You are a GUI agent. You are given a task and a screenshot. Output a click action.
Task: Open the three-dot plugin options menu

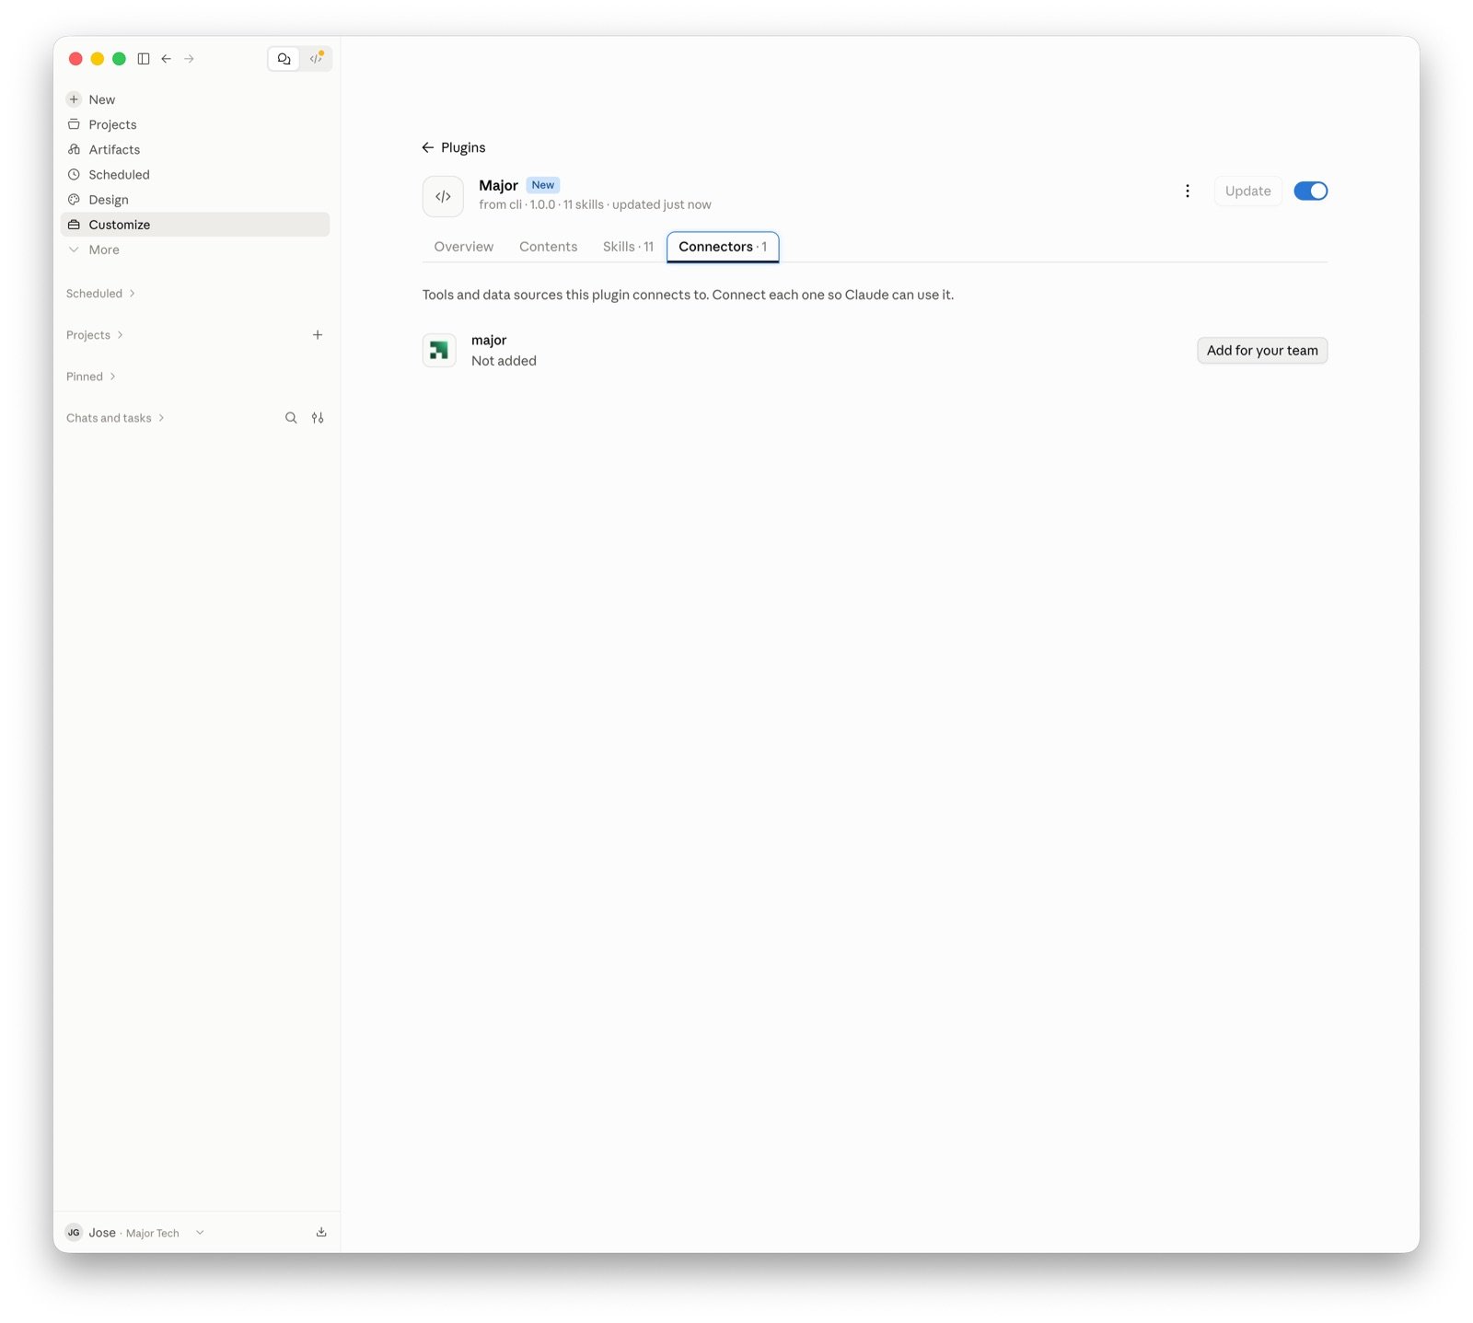(1188, 191)
